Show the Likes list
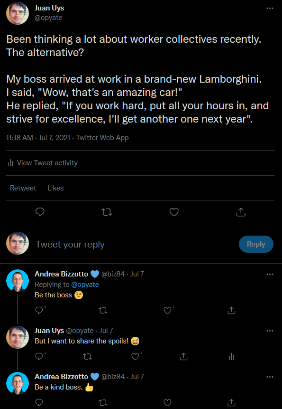The image size is (282, 409). (x=55, y=188)
